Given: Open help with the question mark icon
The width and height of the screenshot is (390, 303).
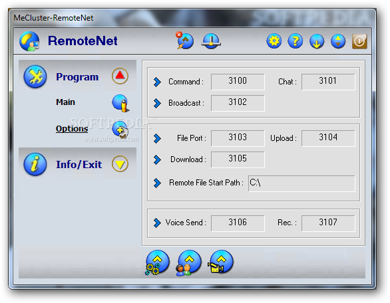Looking at the screenshot, I should click(x=295, y=41).
